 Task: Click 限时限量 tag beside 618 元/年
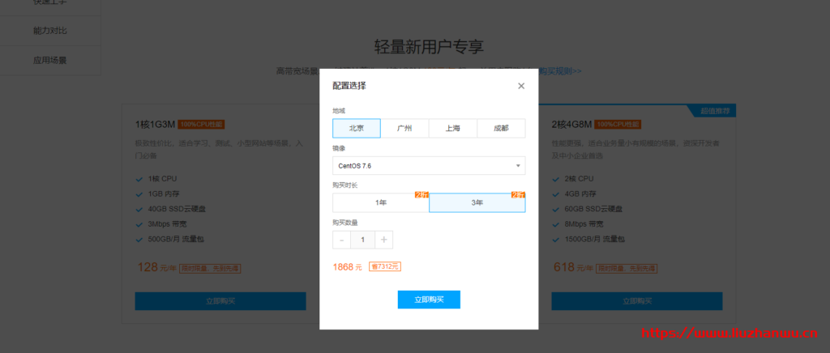tap(627, 269)
